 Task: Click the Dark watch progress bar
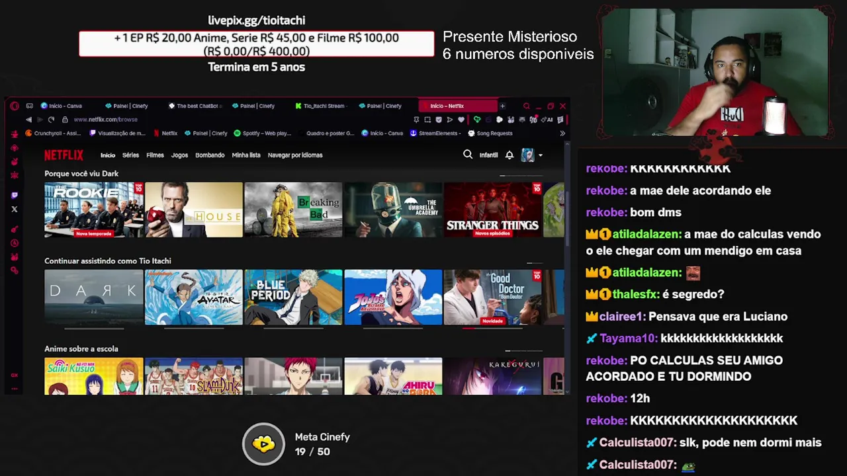94,328
